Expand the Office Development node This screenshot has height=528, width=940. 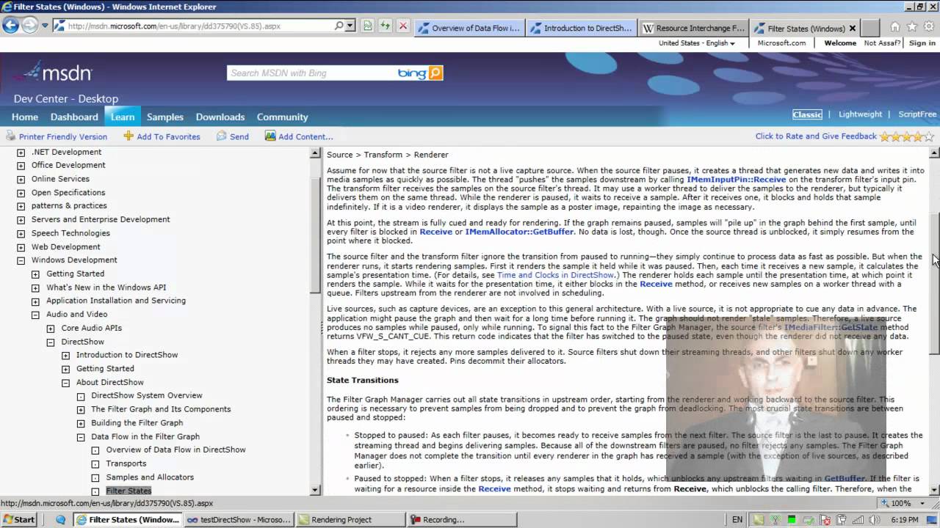21,166
